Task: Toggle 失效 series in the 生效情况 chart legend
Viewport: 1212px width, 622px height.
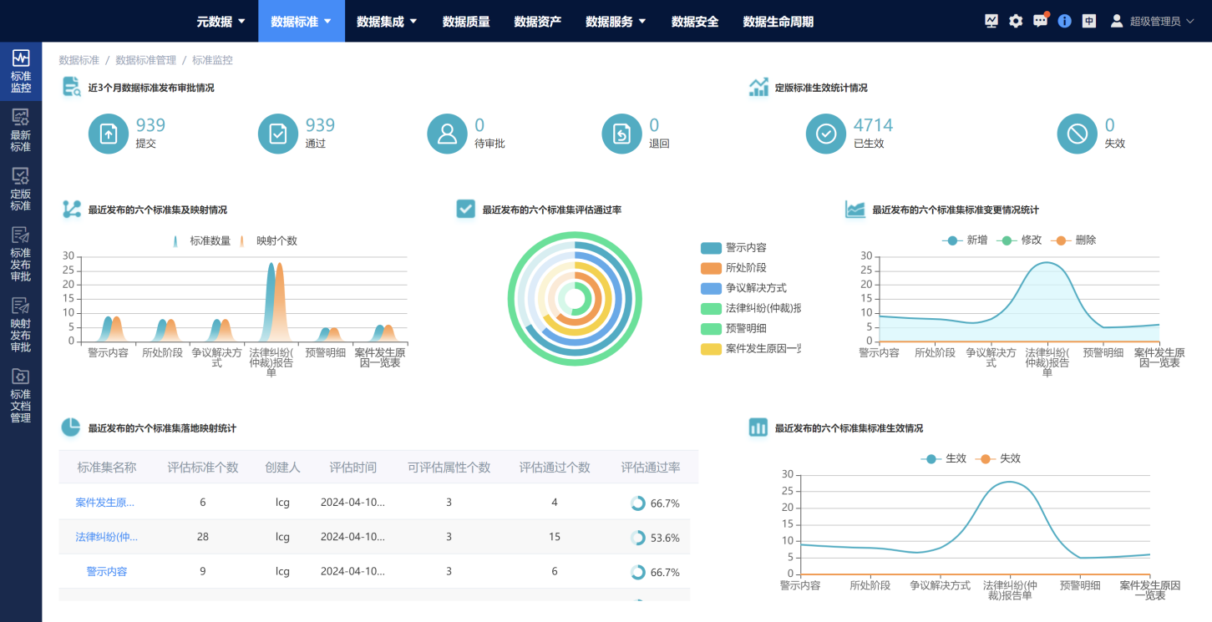Action: click(999, 458)
